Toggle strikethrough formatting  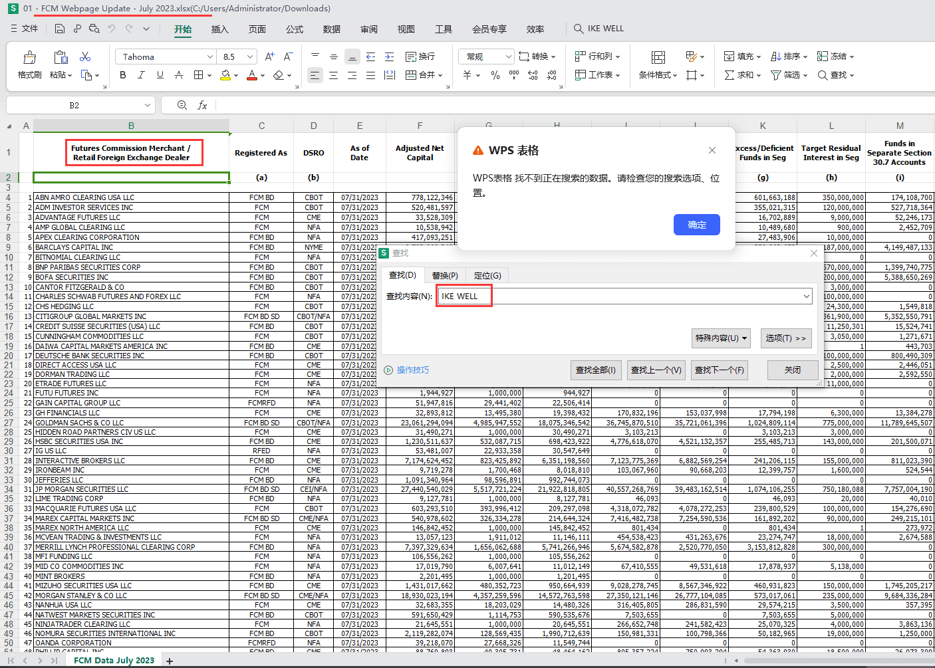coord(179,75)
